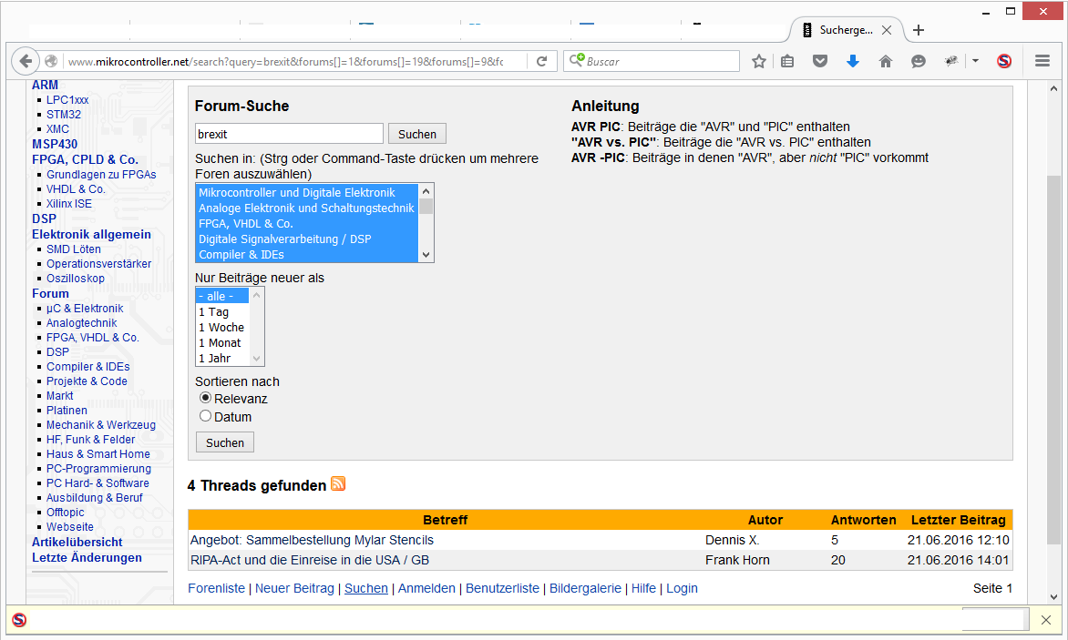The image size is (1068, 640).
Task: Click the browser URL address bar
Action: (294, 61)
